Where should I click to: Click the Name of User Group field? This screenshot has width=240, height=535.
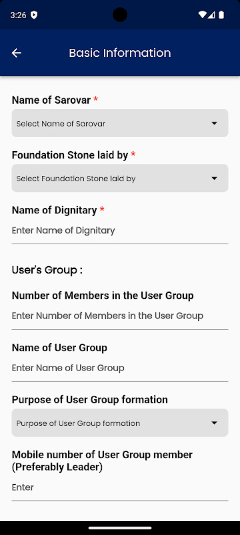tap(120, 368)
